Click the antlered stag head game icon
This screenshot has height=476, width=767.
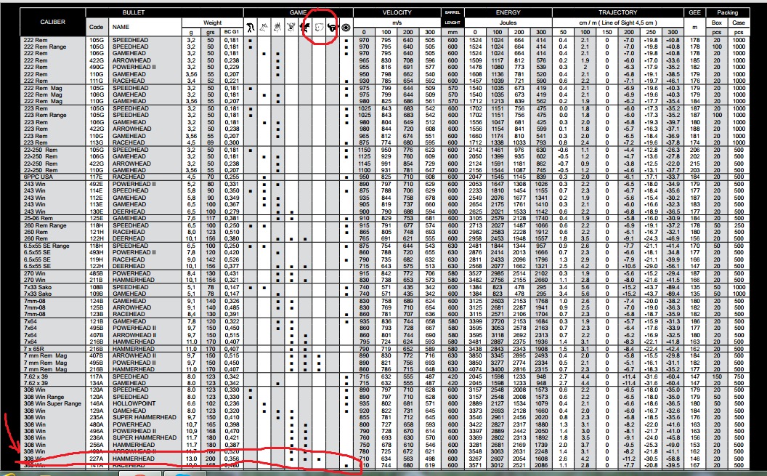pos(291,28)
